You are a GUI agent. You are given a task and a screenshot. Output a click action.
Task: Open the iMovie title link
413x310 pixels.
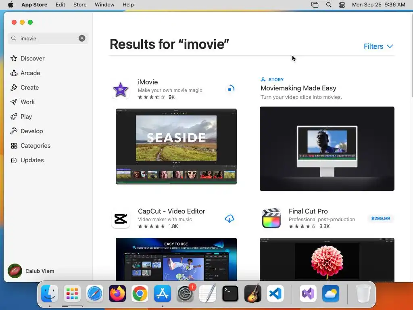tap(148, 82)
